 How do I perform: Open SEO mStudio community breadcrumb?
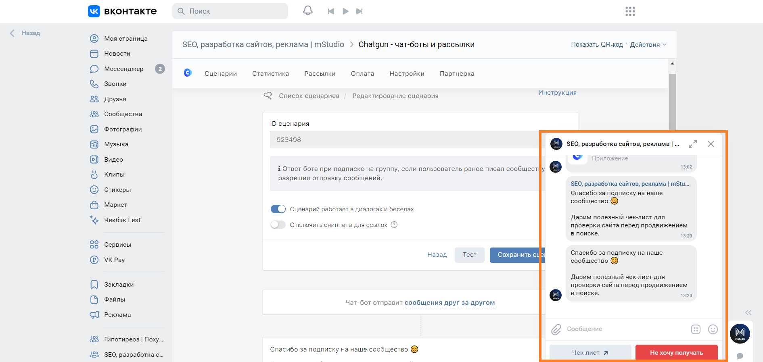pos(263,44)
